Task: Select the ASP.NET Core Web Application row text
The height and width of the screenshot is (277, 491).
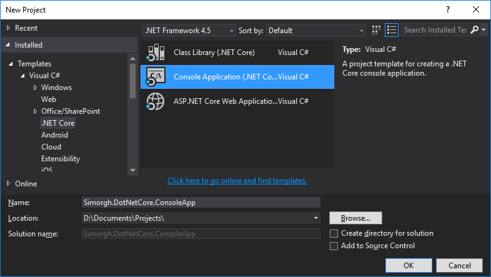Action: pos(226,101)
